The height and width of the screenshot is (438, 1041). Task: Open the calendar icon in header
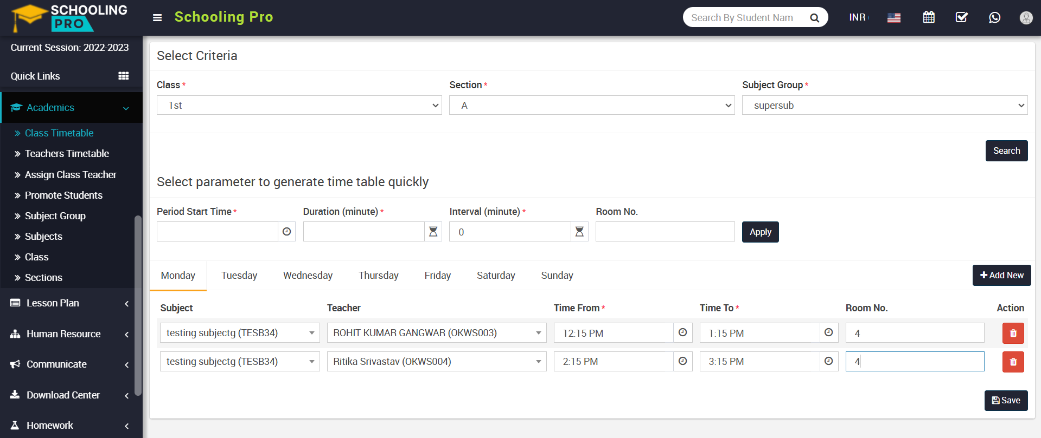(x=929, y=17)
